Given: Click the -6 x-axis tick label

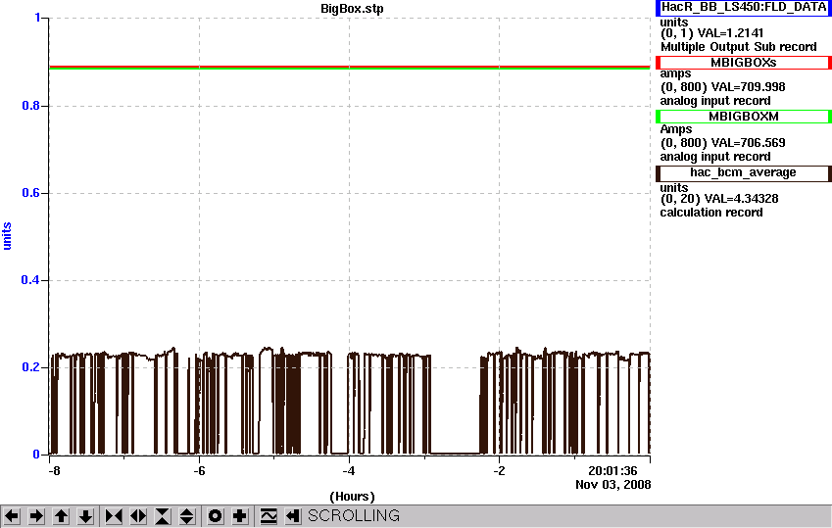Looking at the screenshot, I should point(199,471).
